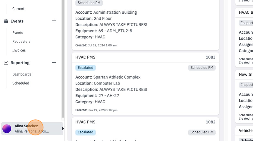Viewport: 253px width, 141px height.
Task: Collapse the Reporting section minus icon
Action: (x=54, y=63)
